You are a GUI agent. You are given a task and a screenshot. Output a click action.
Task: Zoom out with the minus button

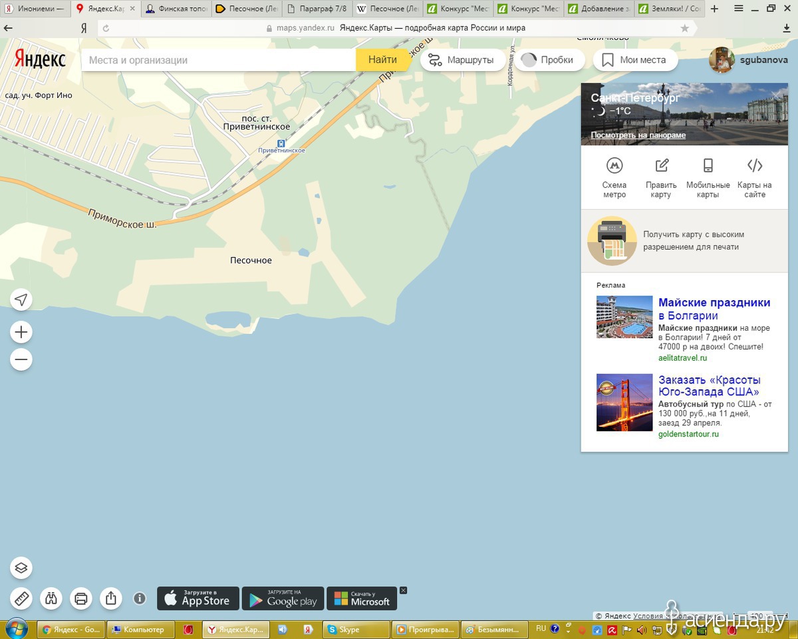[21, 360]
